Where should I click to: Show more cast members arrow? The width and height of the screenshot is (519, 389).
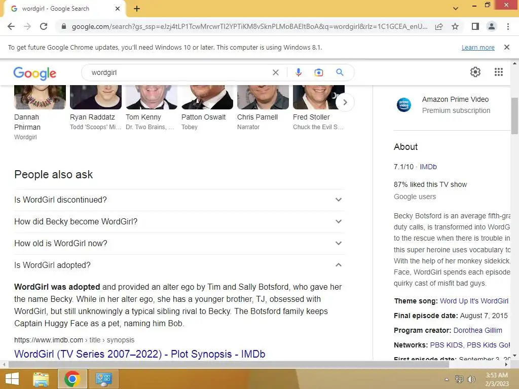345,102
